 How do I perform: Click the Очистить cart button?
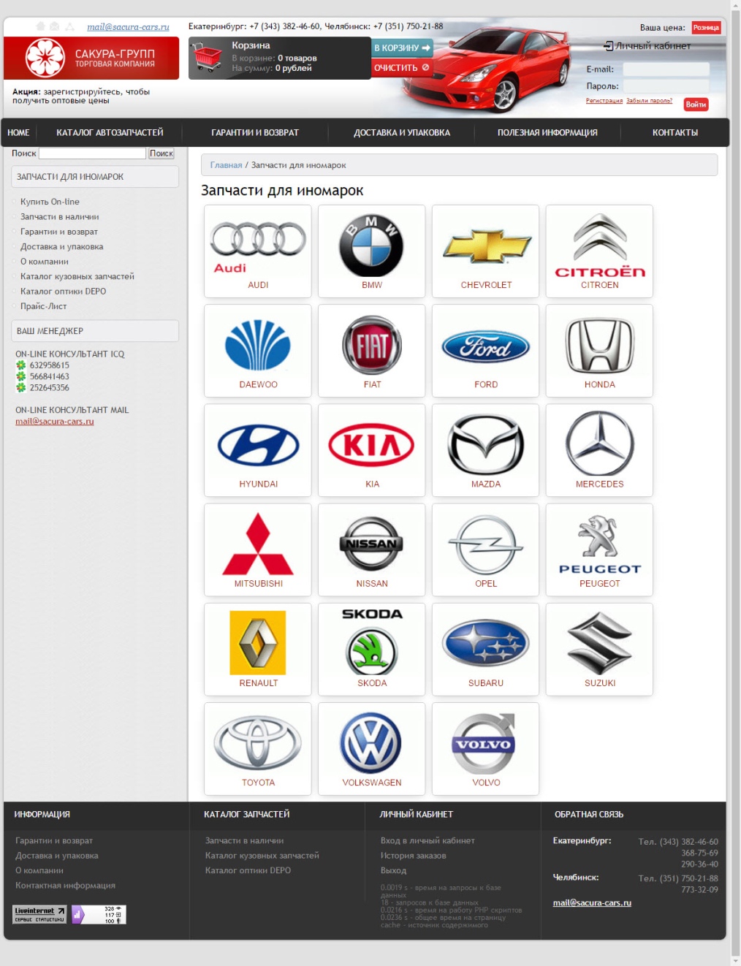tap(402, 67)
